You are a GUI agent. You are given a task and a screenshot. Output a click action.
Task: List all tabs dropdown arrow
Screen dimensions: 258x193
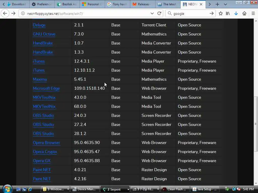tap(225, 4)
